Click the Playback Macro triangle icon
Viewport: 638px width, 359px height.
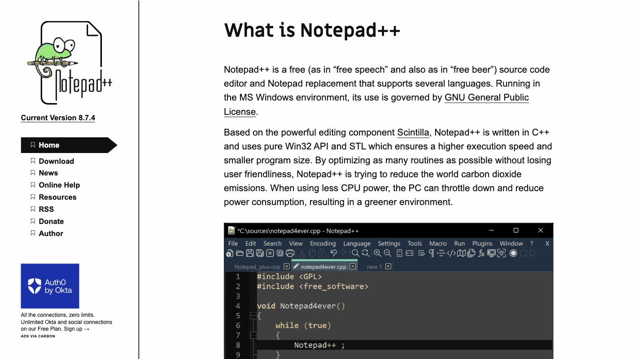533,253
